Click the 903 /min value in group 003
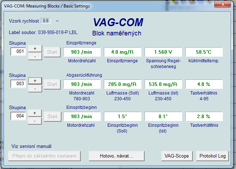Viewport: 236px width, 169px height. (x=82, y=84)
